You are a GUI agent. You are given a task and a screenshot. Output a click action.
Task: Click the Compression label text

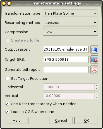[17, 32]
